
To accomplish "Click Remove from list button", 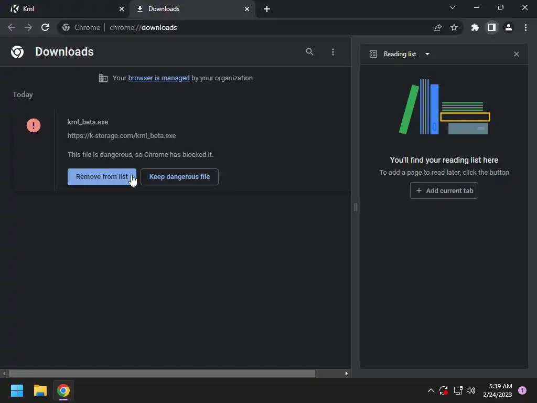I will coord(102,177).
